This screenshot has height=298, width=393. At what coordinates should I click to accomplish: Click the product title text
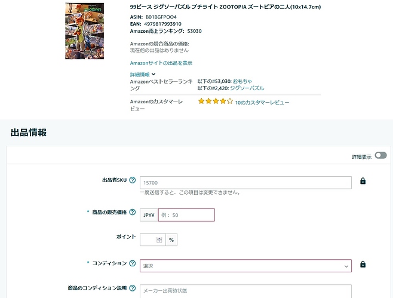tap(225, 7)
